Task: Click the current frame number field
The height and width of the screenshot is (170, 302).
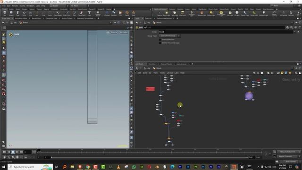Action: (x=27, y=152)
